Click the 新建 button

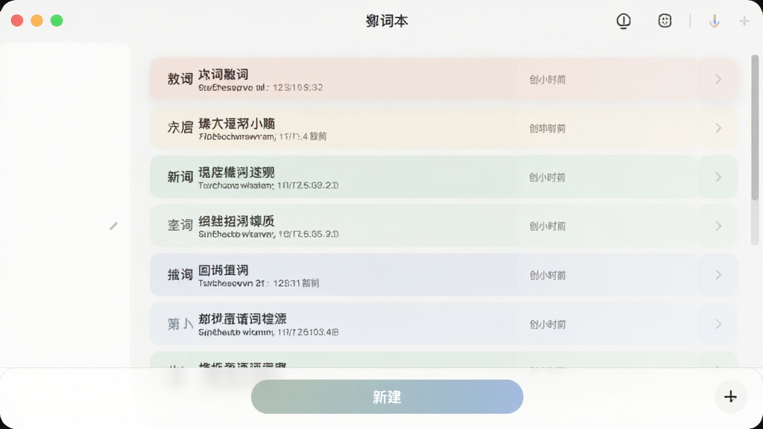(x=387, y=397)
